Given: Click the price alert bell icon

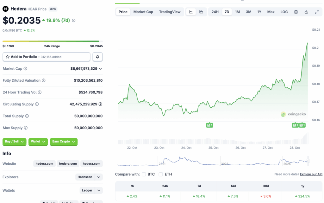Looking at the screenshot, I should tap(97, 57).
